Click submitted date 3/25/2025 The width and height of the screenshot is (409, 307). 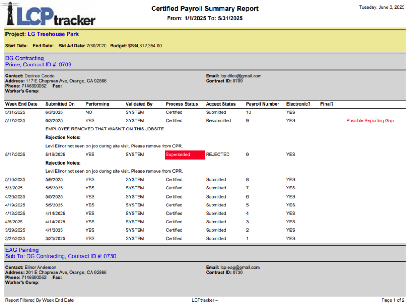coord(55,238)
